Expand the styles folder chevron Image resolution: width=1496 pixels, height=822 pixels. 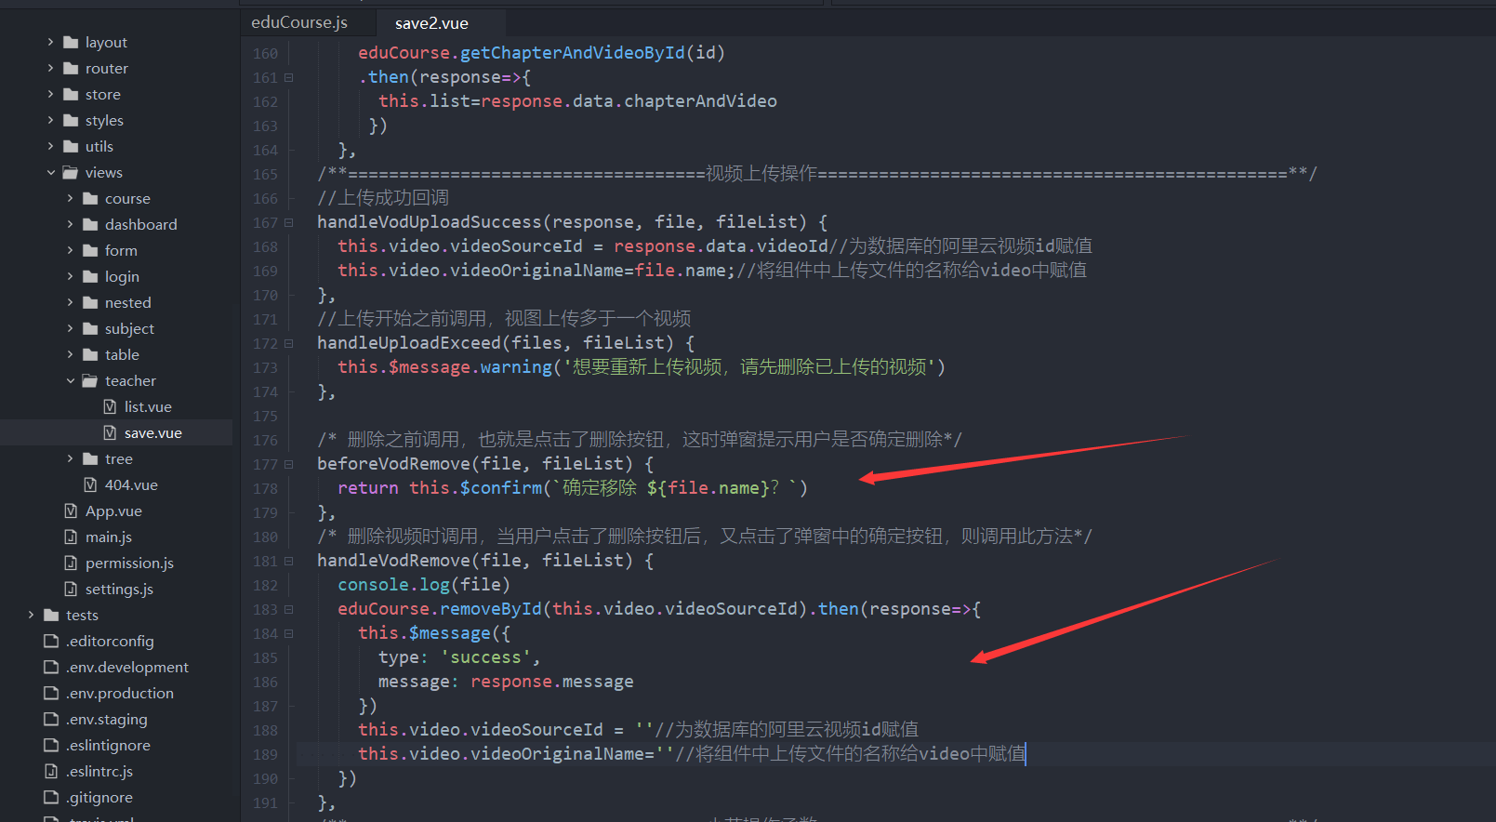[x=50, y=120]
